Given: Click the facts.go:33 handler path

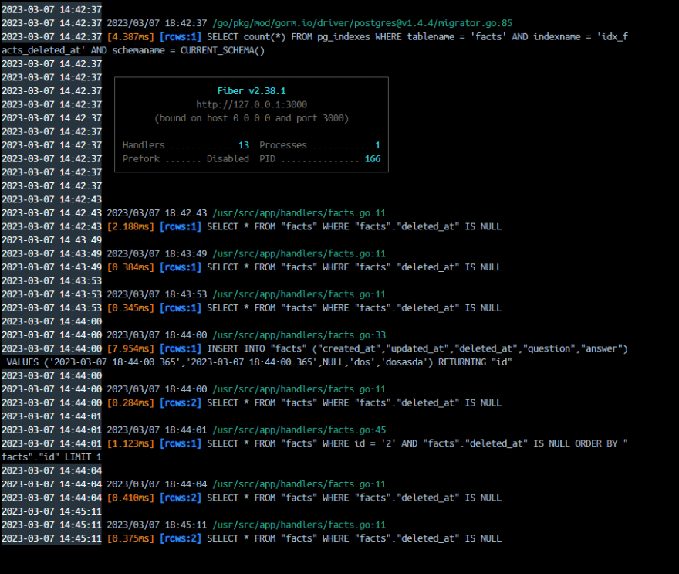Looking at the screenshot, I should [x=299, y=335].
